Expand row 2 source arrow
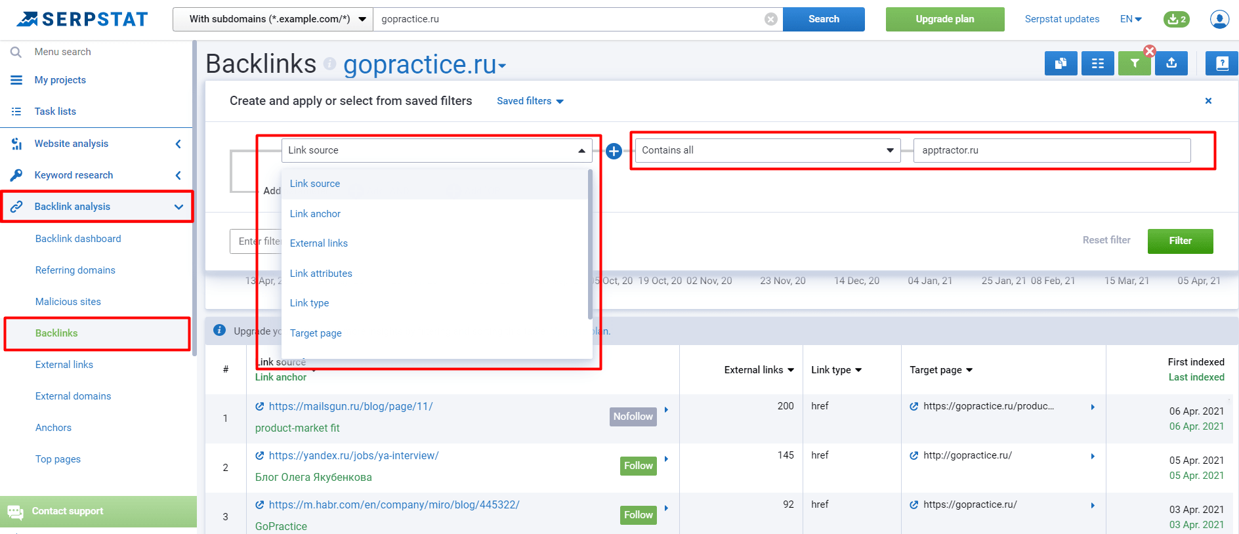 point(666,459)
